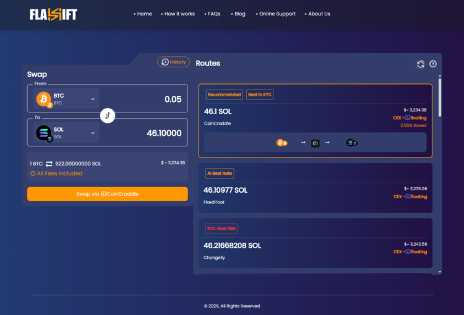Click the Changelly provider name
This screenshot has height=315, width=464.
pyautogui.click(x=214, y=258)
